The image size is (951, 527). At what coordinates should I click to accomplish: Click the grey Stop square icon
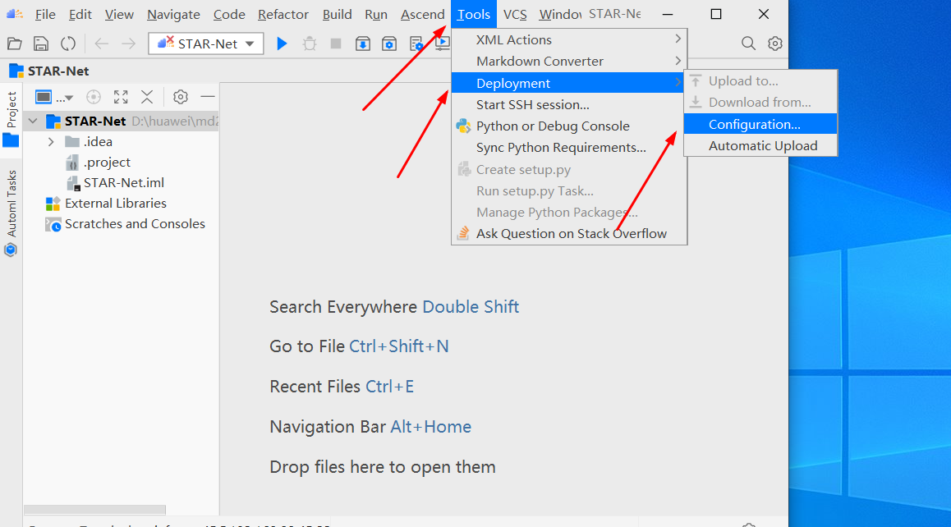click(x=335, y=44)
